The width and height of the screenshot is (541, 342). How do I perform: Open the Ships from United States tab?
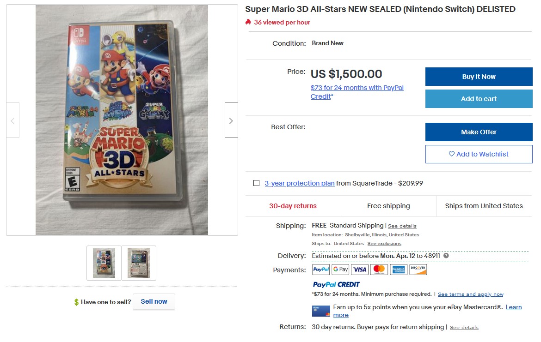484,206
